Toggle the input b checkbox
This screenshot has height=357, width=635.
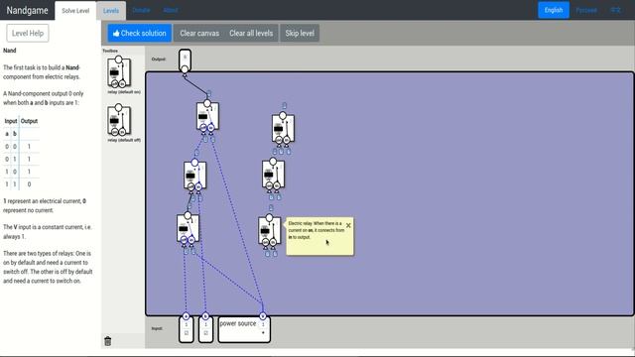tap(205, 333)
